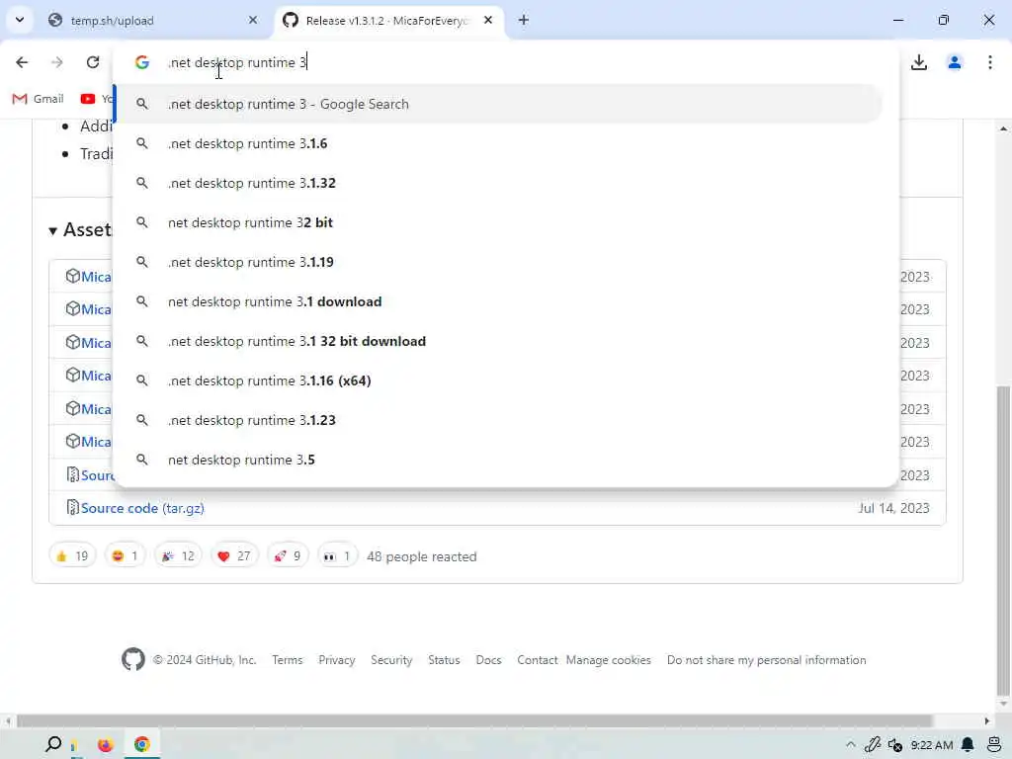
Task: Open a new tab with plus button
Action: (x=524, y=20)
